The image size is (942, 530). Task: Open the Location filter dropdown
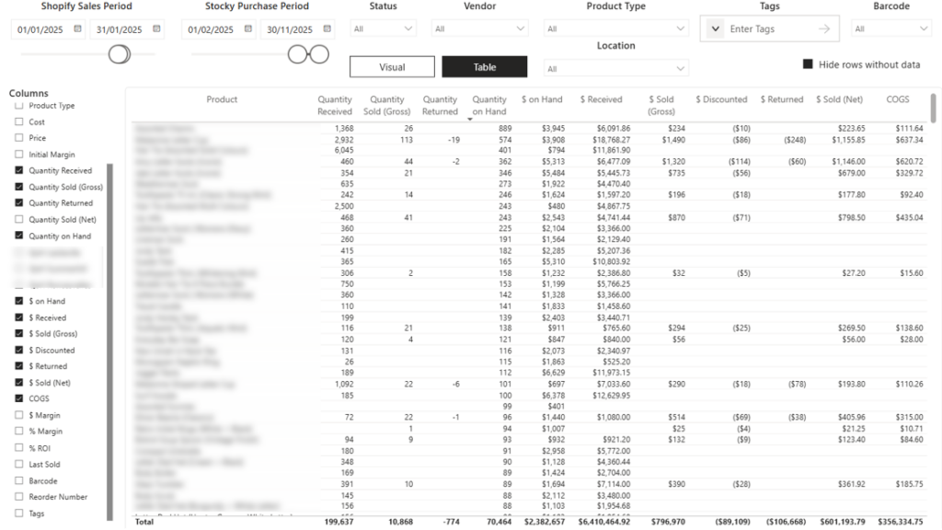[616, 67]
